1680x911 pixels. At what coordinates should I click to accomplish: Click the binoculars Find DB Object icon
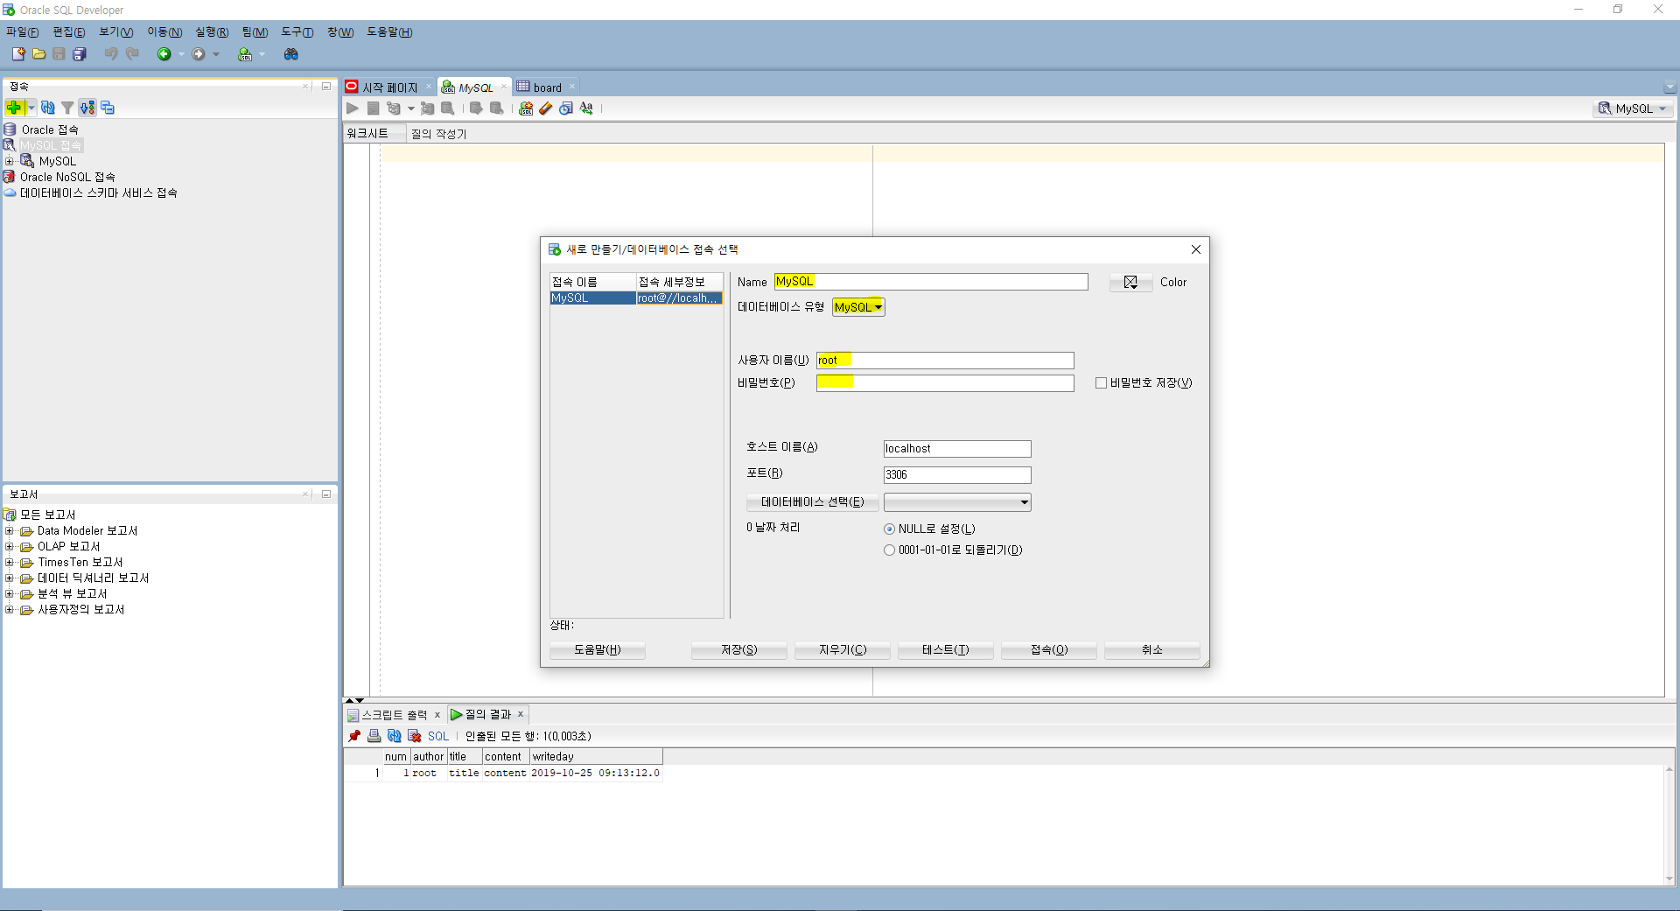pos(291,54)
